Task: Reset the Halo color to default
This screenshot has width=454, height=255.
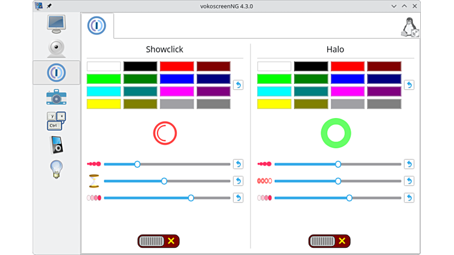Action: 409,85
